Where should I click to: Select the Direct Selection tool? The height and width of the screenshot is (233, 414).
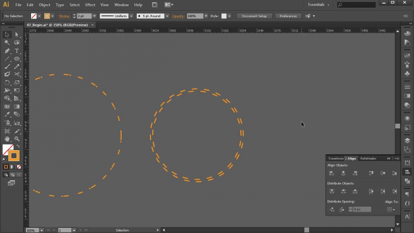(x=17, y=35)
